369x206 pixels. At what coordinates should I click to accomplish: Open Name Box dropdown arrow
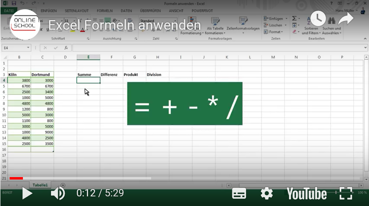(x=28, y=48)
